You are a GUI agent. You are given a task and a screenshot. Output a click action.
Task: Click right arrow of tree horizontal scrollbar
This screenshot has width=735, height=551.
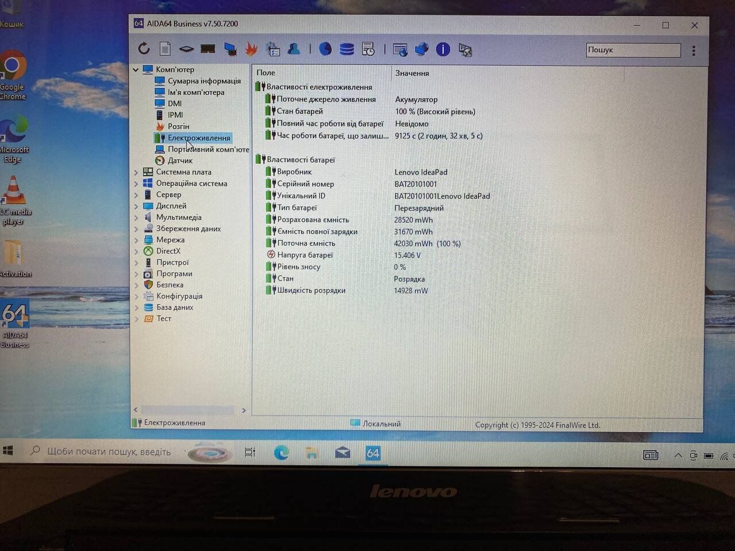point(244,410)
